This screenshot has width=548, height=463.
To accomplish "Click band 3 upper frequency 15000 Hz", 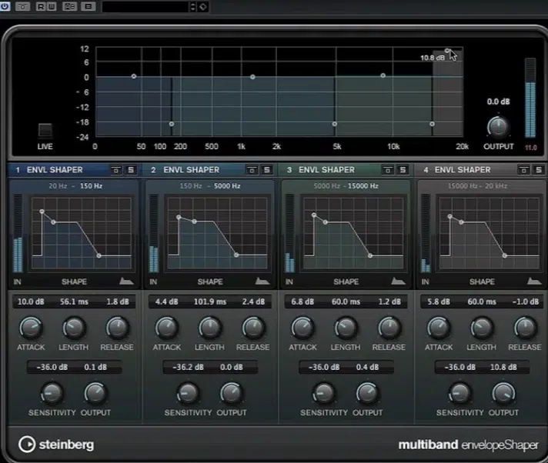I will tap(363, 186).
